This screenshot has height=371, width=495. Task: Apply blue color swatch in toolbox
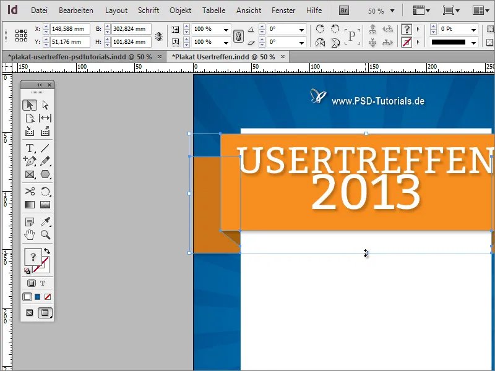[x=37, y=297]
